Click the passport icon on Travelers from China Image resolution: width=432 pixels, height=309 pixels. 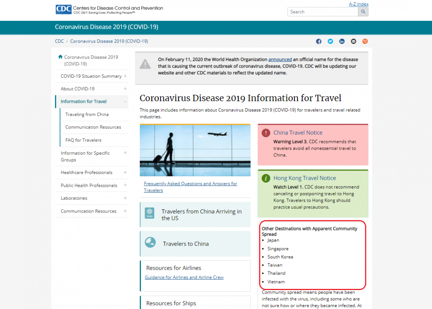(x=150, y=213)
